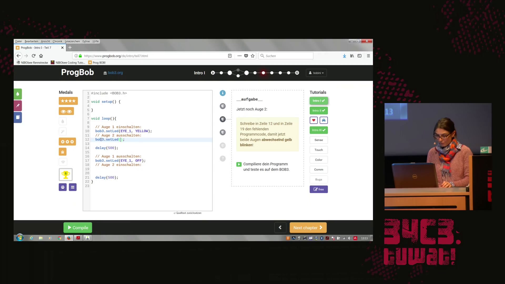505x284 pixels.
Task: Select the three-gears medal
Action: tap(67, 142)
